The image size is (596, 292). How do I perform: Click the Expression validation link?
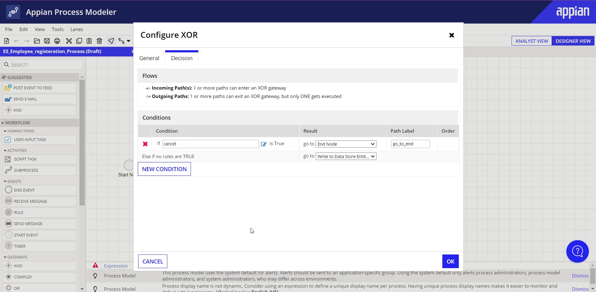click(x=116, y=266)
